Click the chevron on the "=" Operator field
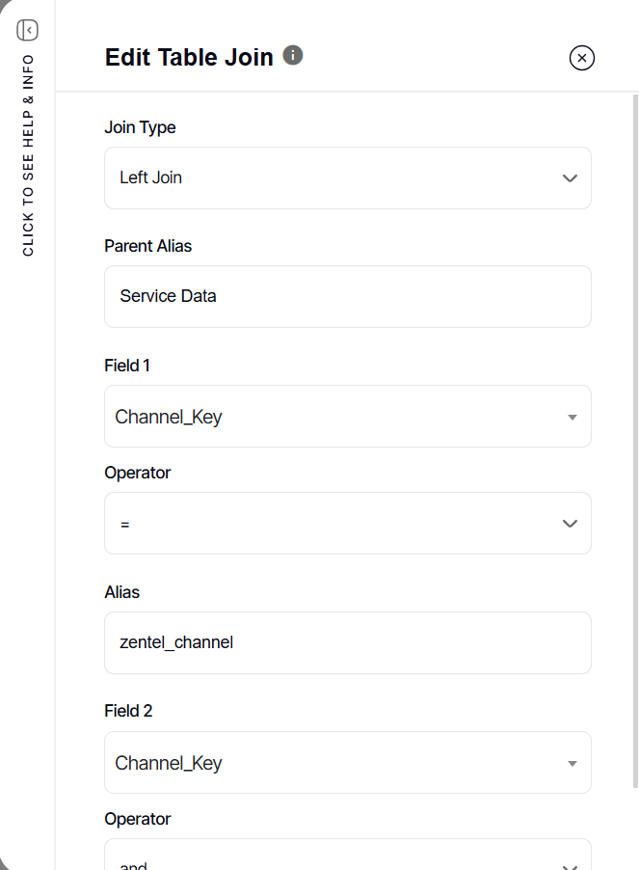 pyautogui.click(x=570, y=523)
